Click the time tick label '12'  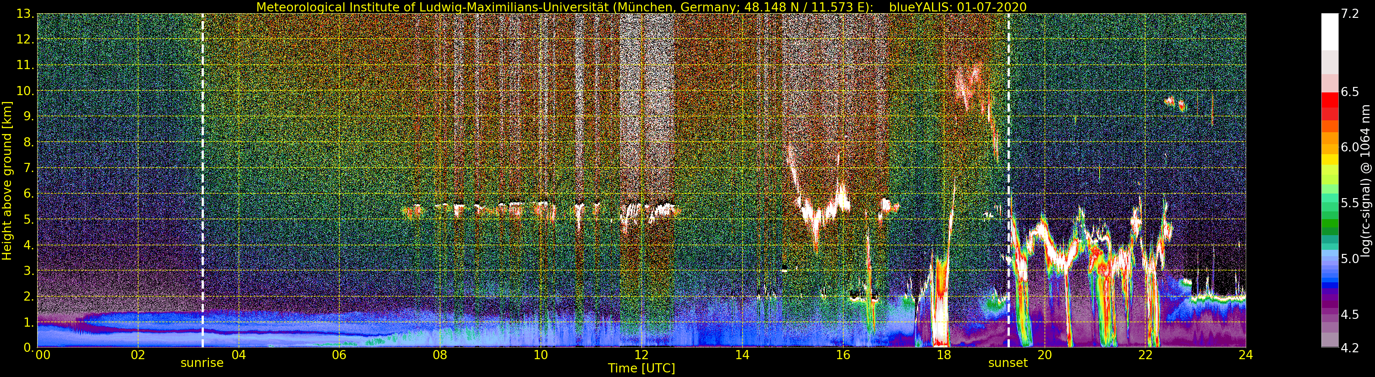click(641, 355)
